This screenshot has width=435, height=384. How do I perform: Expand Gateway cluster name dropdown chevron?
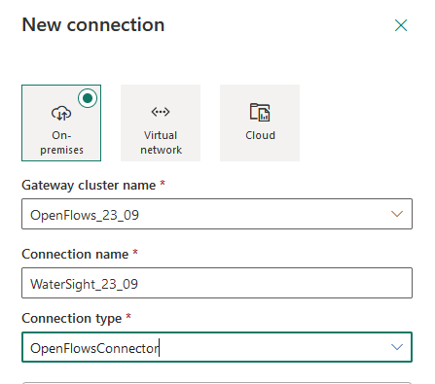(397, 214)
